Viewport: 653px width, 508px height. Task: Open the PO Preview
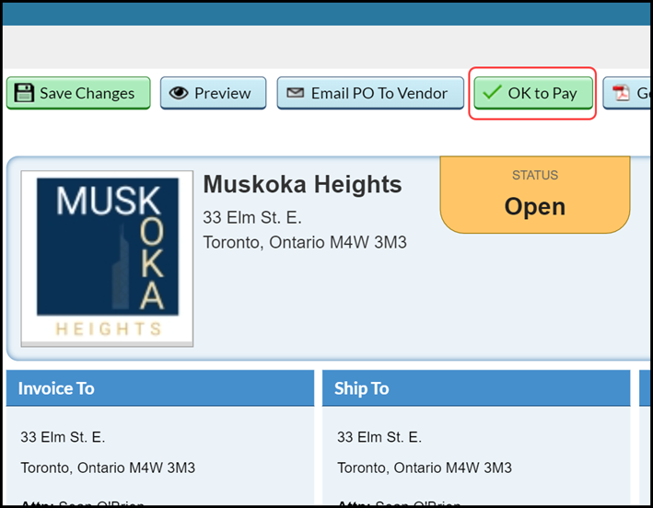[x=214, y=93]
